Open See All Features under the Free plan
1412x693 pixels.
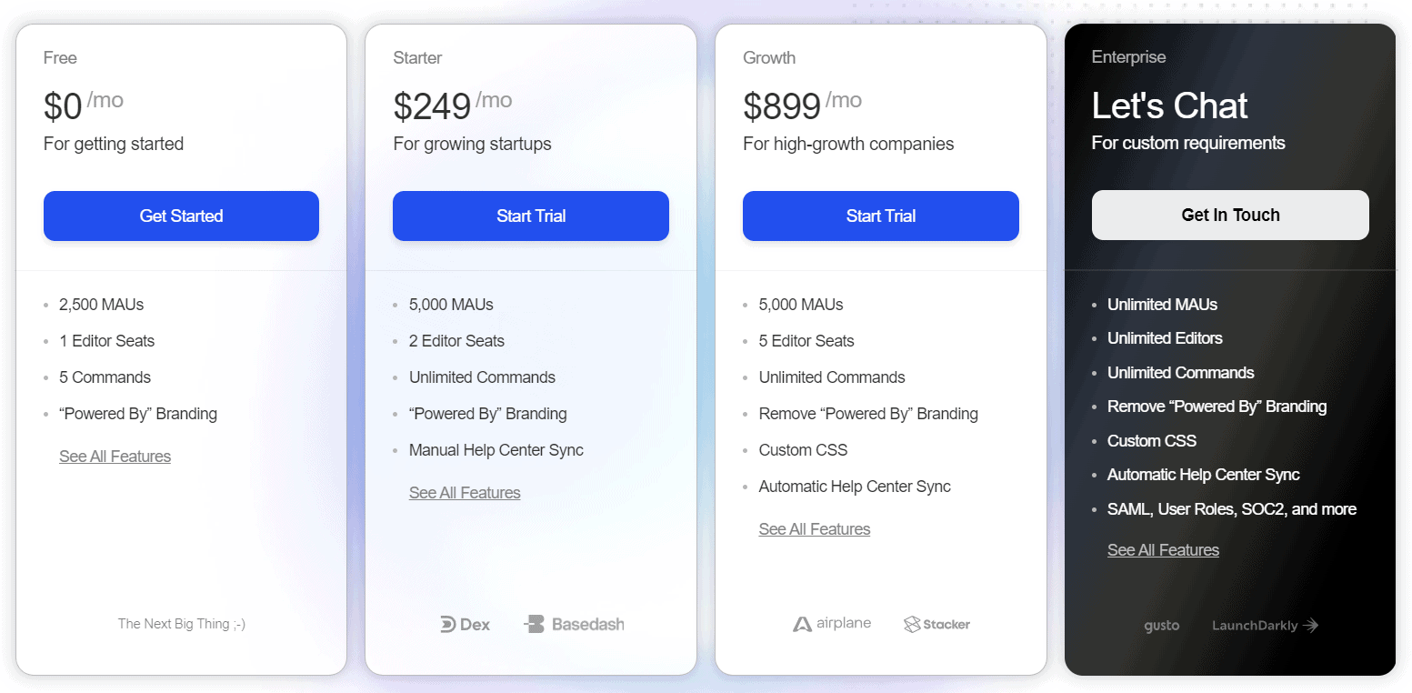click(115, 456)
